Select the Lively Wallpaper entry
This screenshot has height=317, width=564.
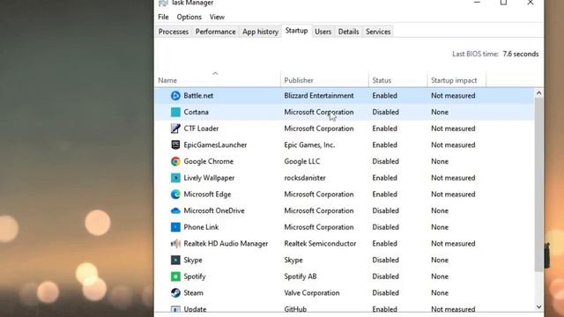[x=209, y=178]
